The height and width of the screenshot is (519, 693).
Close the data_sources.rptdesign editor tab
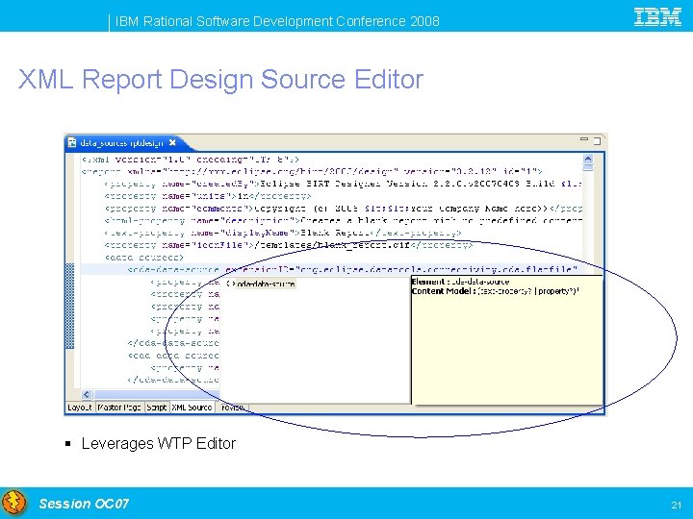pos(172,142)
